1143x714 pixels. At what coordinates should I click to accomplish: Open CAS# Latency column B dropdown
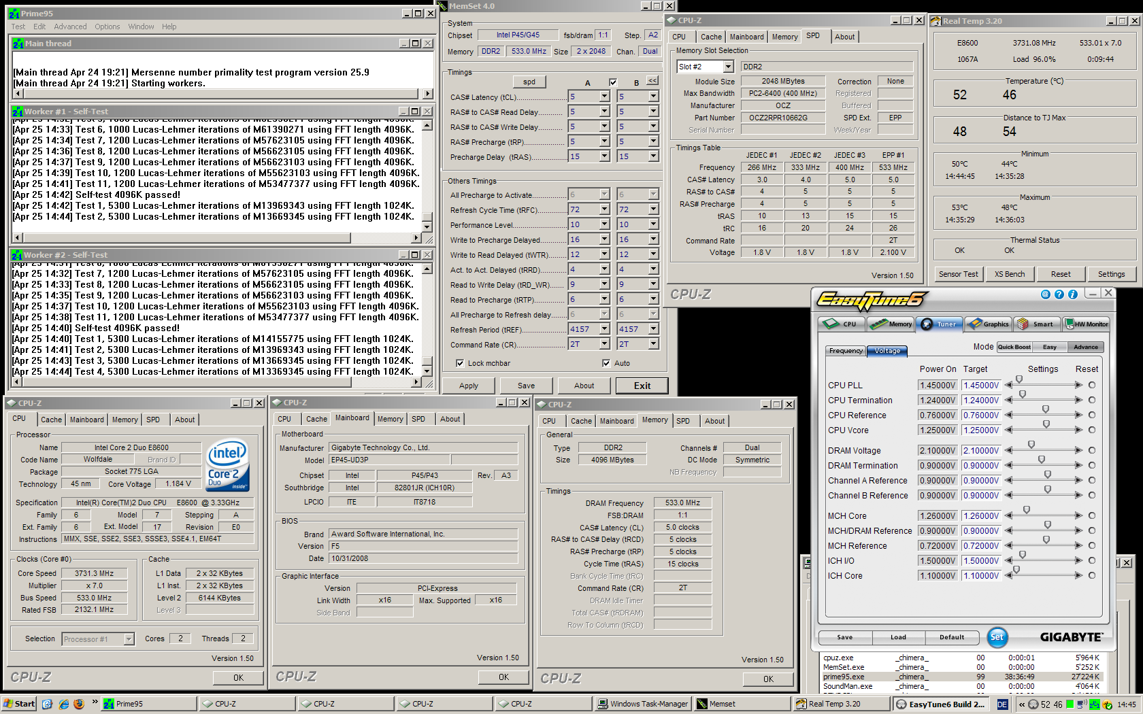click(653, 97)
